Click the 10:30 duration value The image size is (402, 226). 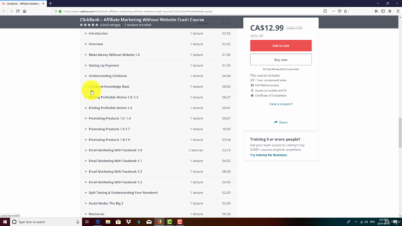pos(226,129)
